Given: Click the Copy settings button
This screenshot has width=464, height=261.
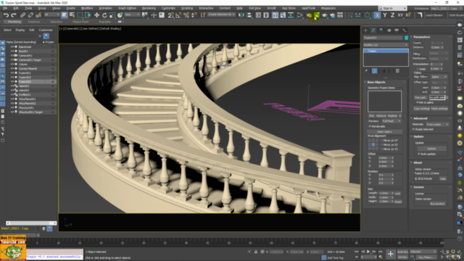Looking at the screenshot, I should point(421,109).
